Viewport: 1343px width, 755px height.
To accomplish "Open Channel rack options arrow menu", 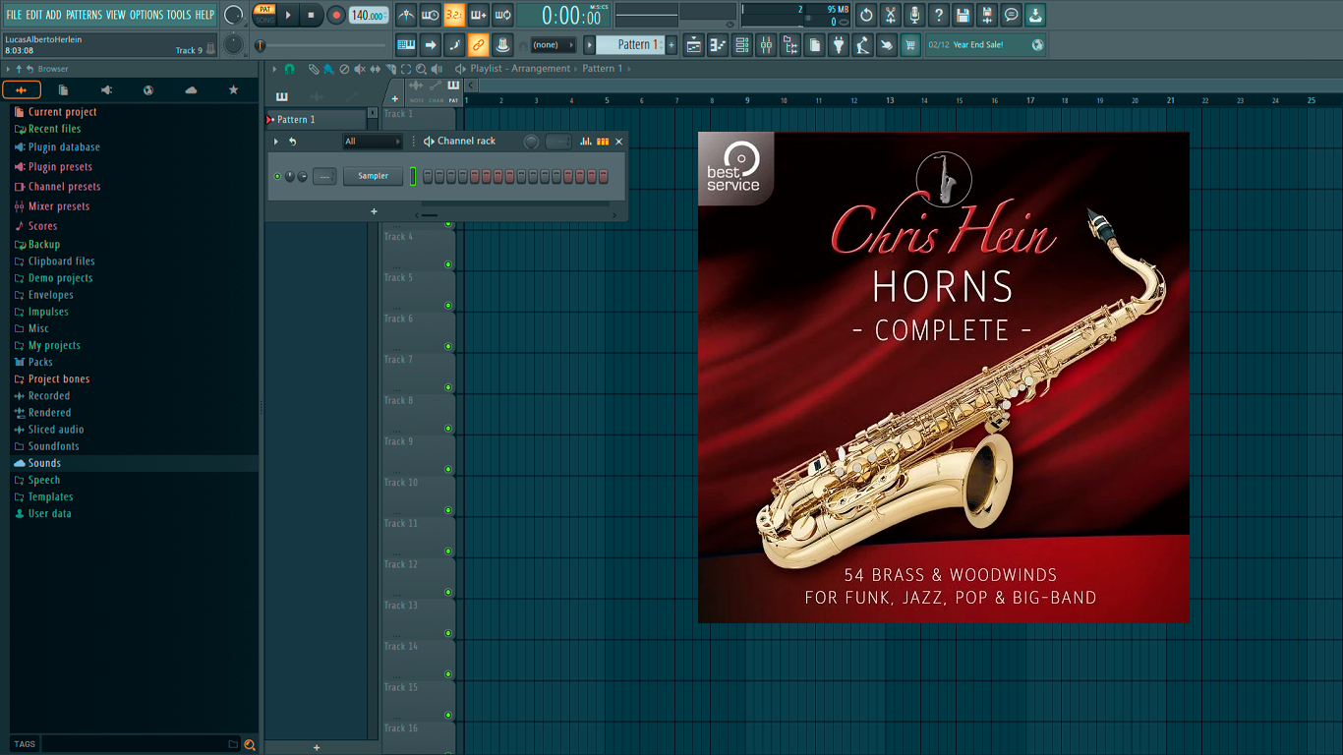I will [x=276, y=142].
